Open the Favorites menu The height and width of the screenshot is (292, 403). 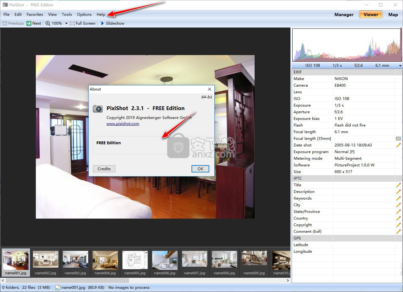[35, 14]
